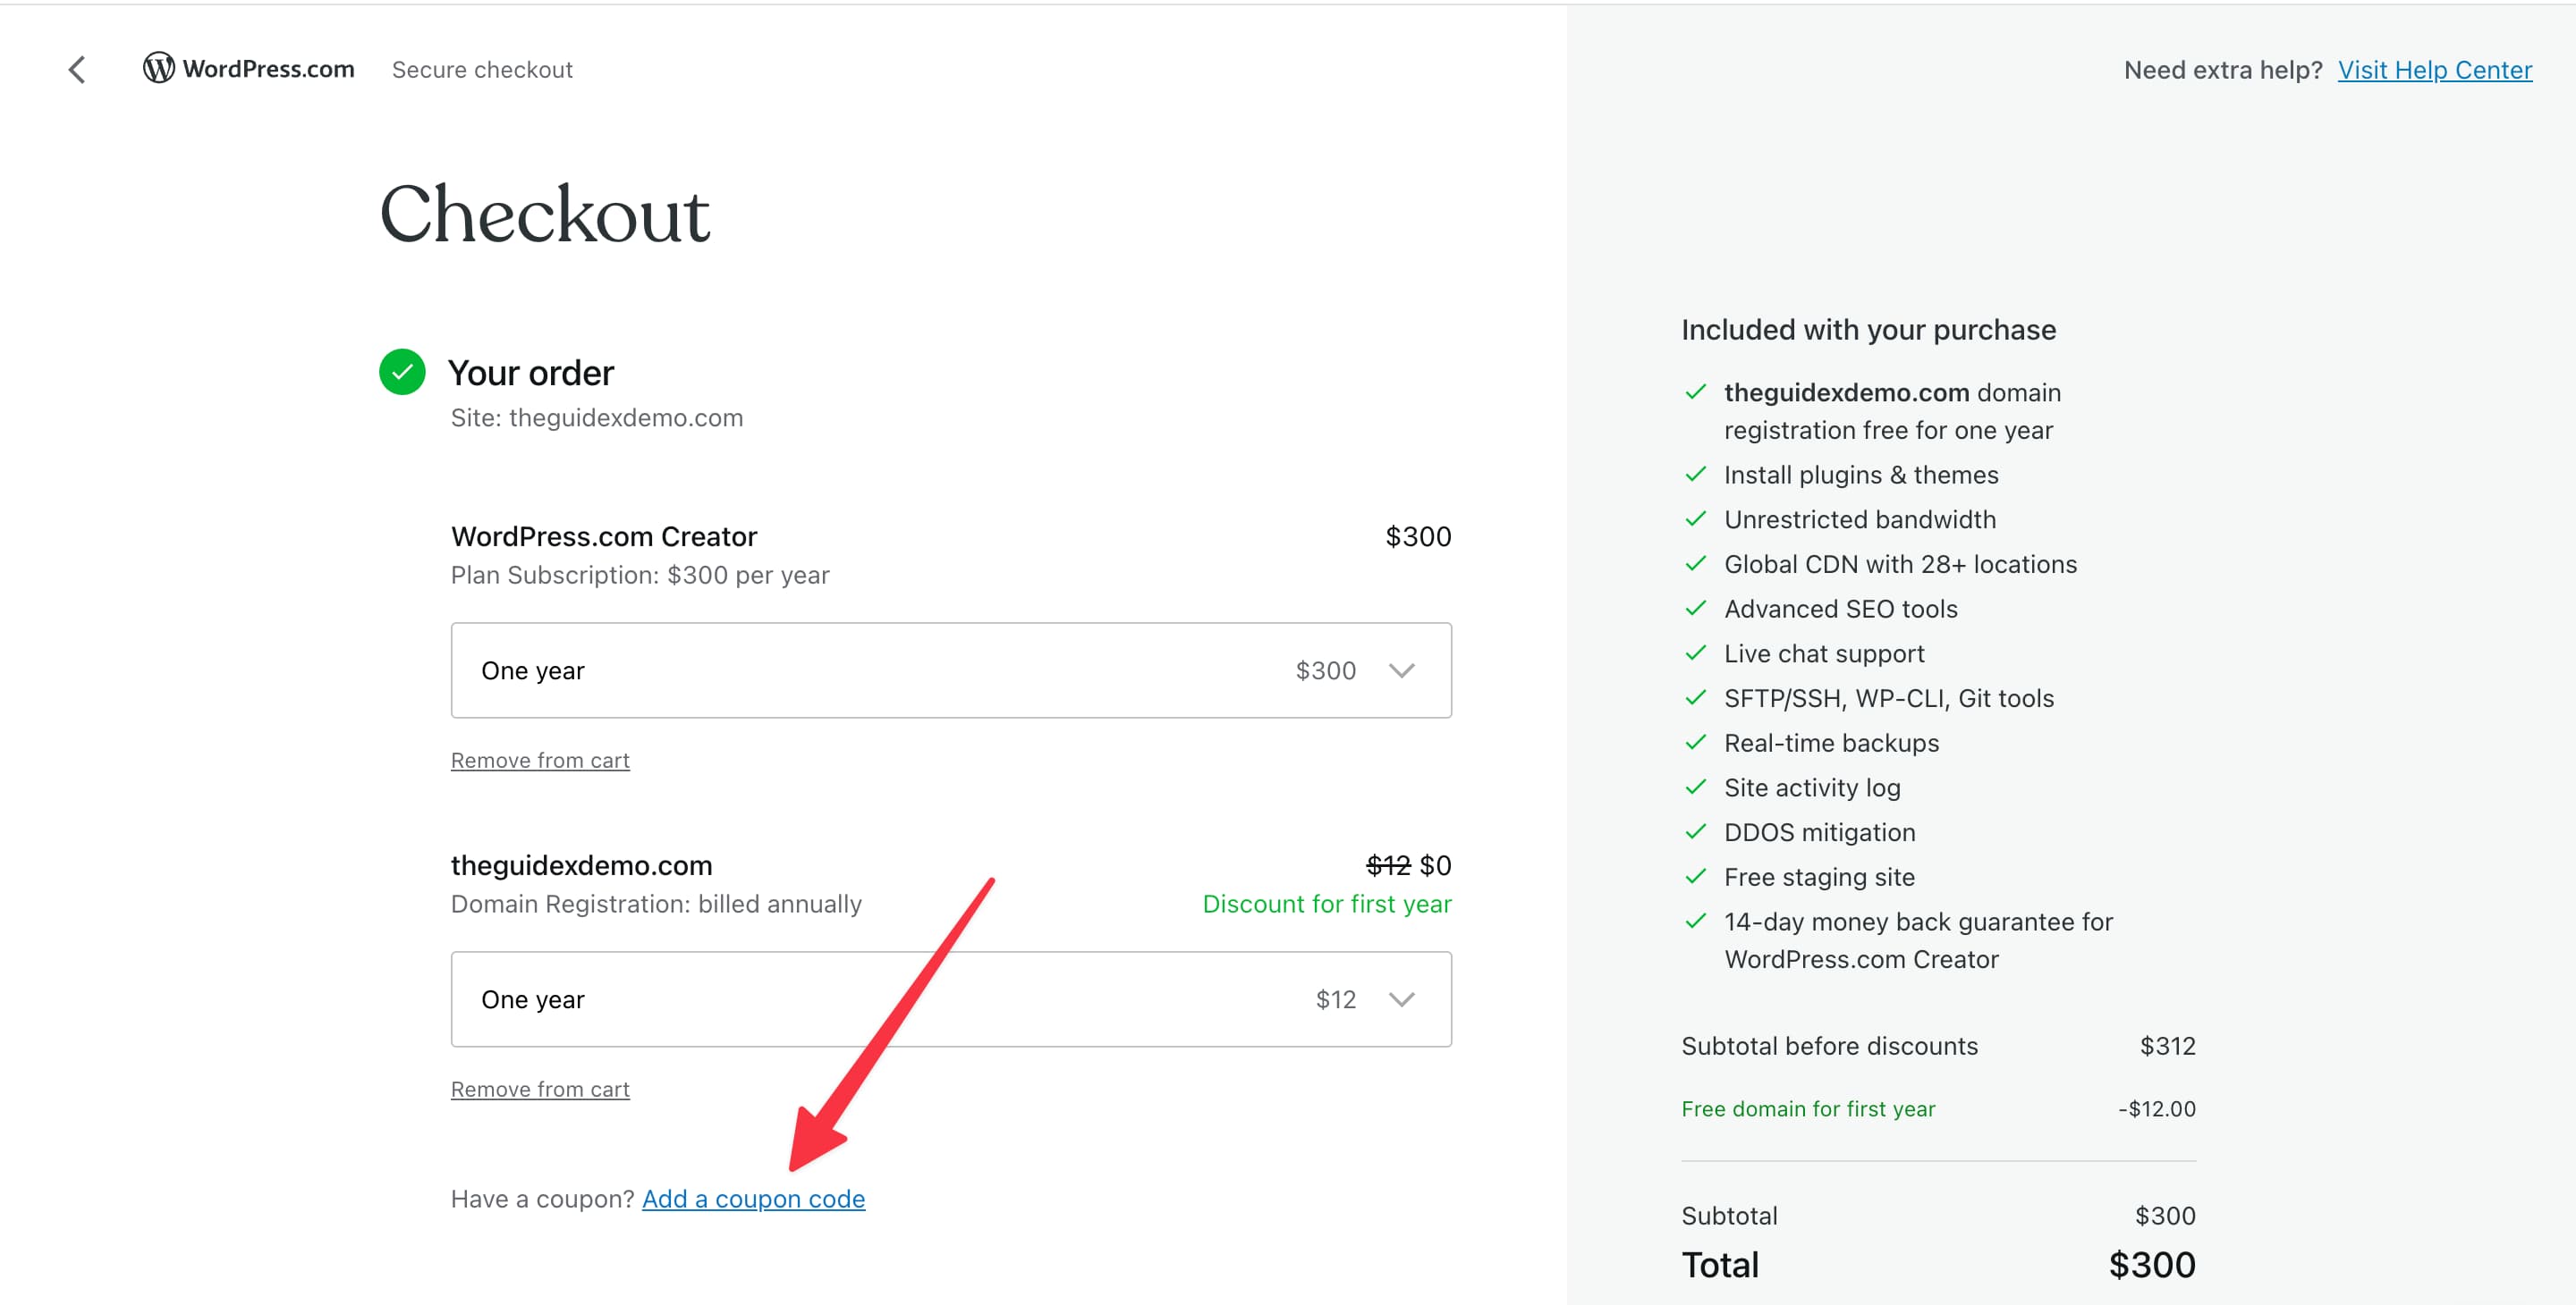Click Discount for first year text
This screenshot has width=2576, height=1305.
1327,904
